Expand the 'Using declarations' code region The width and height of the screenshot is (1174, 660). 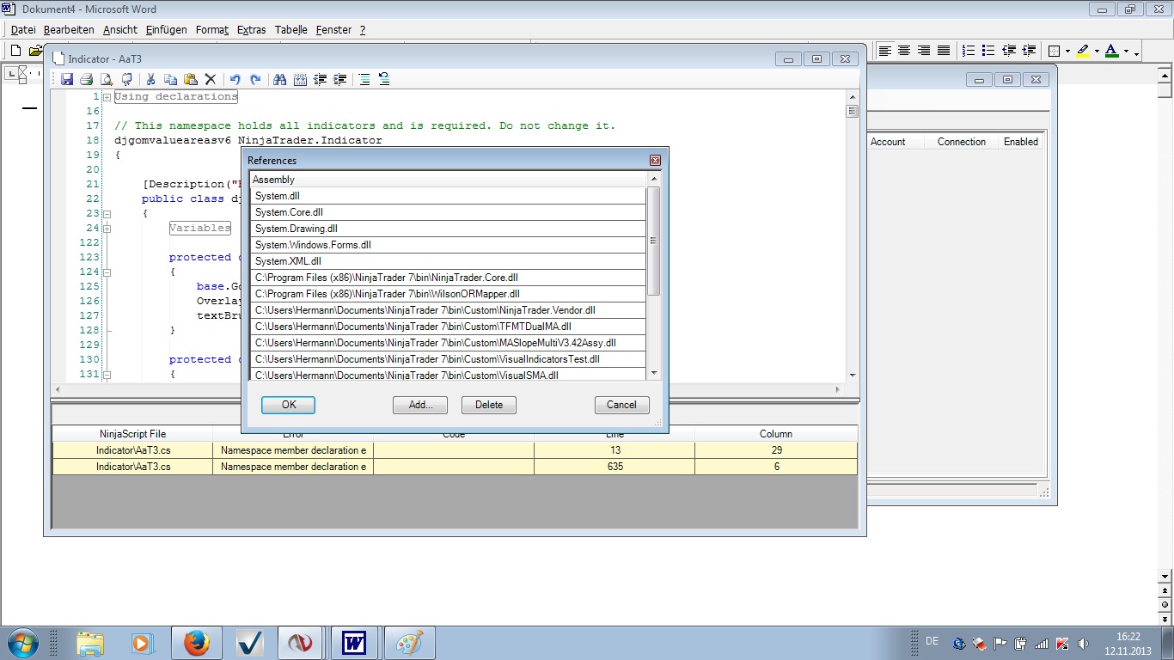pos(107,97)
